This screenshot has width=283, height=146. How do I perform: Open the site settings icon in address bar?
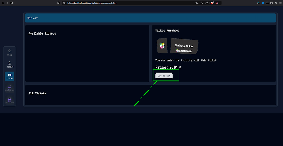(x=64, y=3)
